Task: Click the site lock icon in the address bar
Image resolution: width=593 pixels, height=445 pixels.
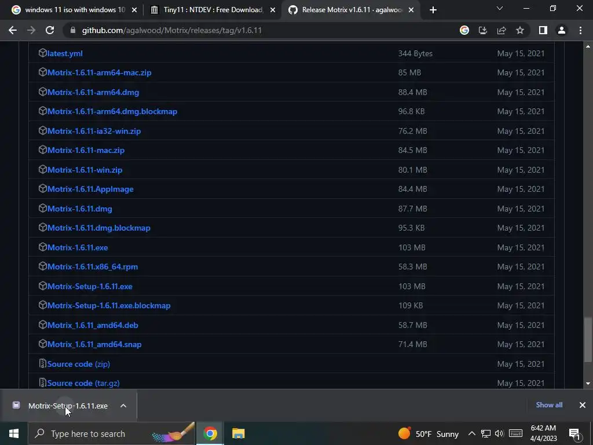Action: pos(72,30)
